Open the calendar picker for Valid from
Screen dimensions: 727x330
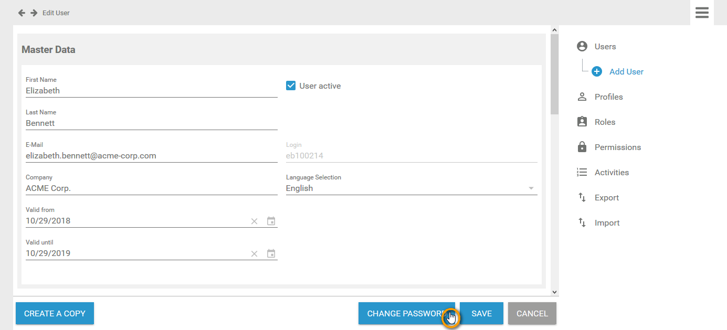pyautogui.click(x=271, y=221)
